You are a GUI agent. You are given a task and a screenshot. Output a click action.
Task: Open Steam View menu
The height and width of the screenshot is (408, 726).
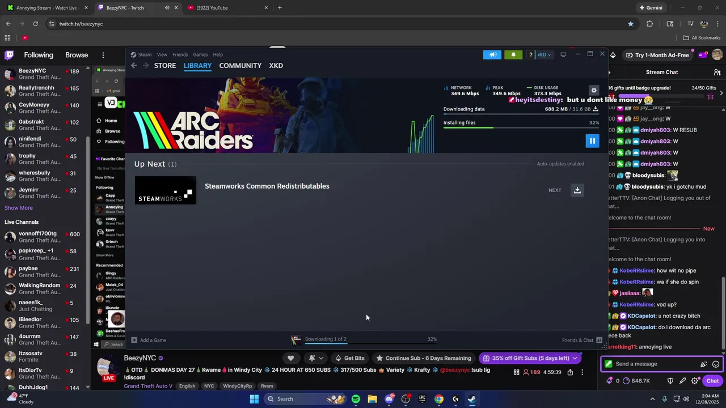click(x=162, y=54)
